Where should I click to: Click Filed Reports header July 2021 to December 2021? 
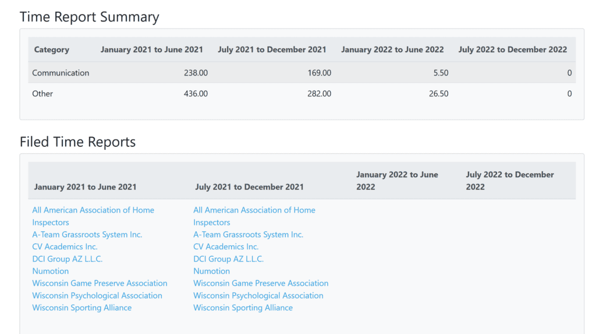pos(249,187)
